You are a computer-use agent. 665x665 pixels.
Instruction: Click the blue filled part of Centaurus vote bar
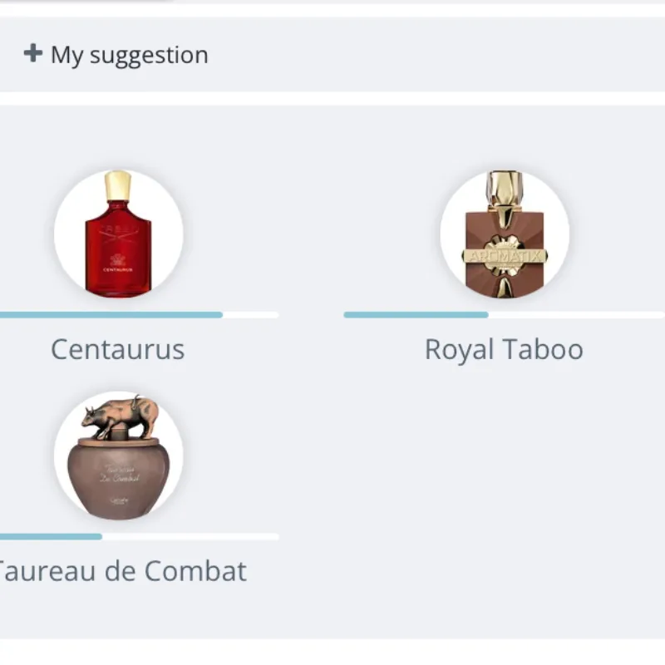point(111,315)
